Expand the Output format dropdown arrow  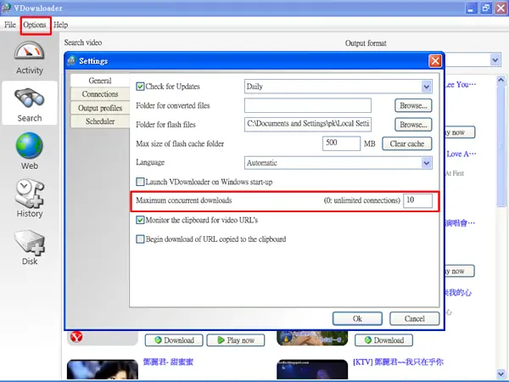pyautogui.click(x=495, y=59)
